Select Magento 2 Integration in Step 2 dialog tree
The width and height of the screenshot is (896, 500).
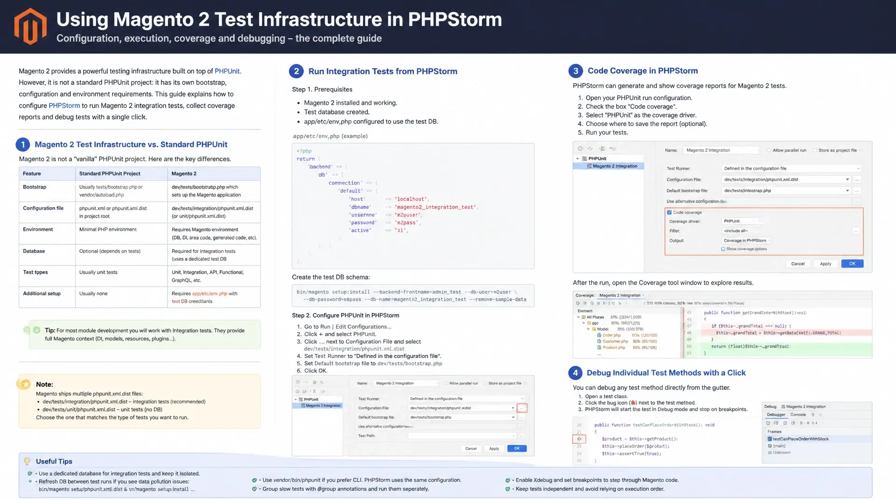tap(318, 405)
